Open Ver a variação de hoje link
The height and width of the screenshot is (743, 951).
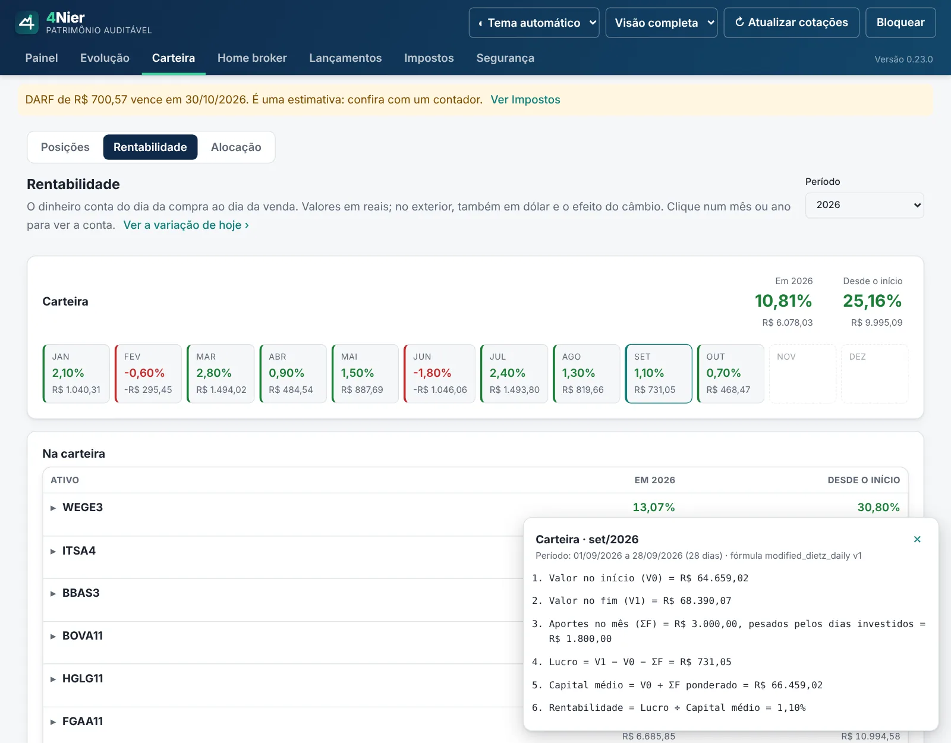pyautogui.click(x=186, y=225)
